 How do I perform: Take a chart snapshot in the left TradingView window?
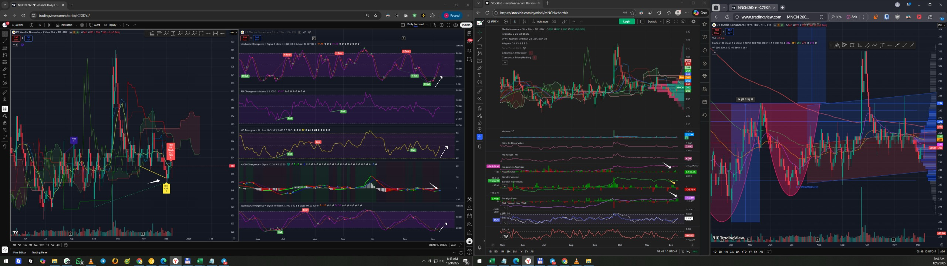(x=455, y=25)
